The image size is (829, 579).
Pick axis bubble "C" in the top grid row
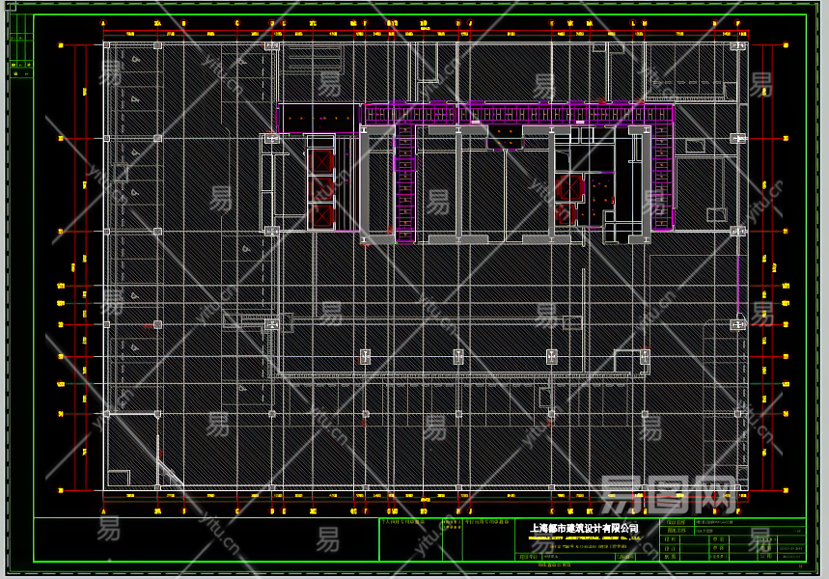point(236,23)
